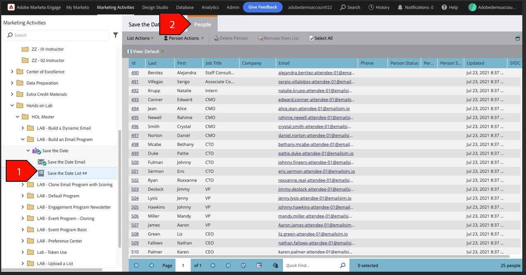Collapse the HOL Master folder
Image resolution: width=526 pixels, height=275 pixels.
point(18,117)
